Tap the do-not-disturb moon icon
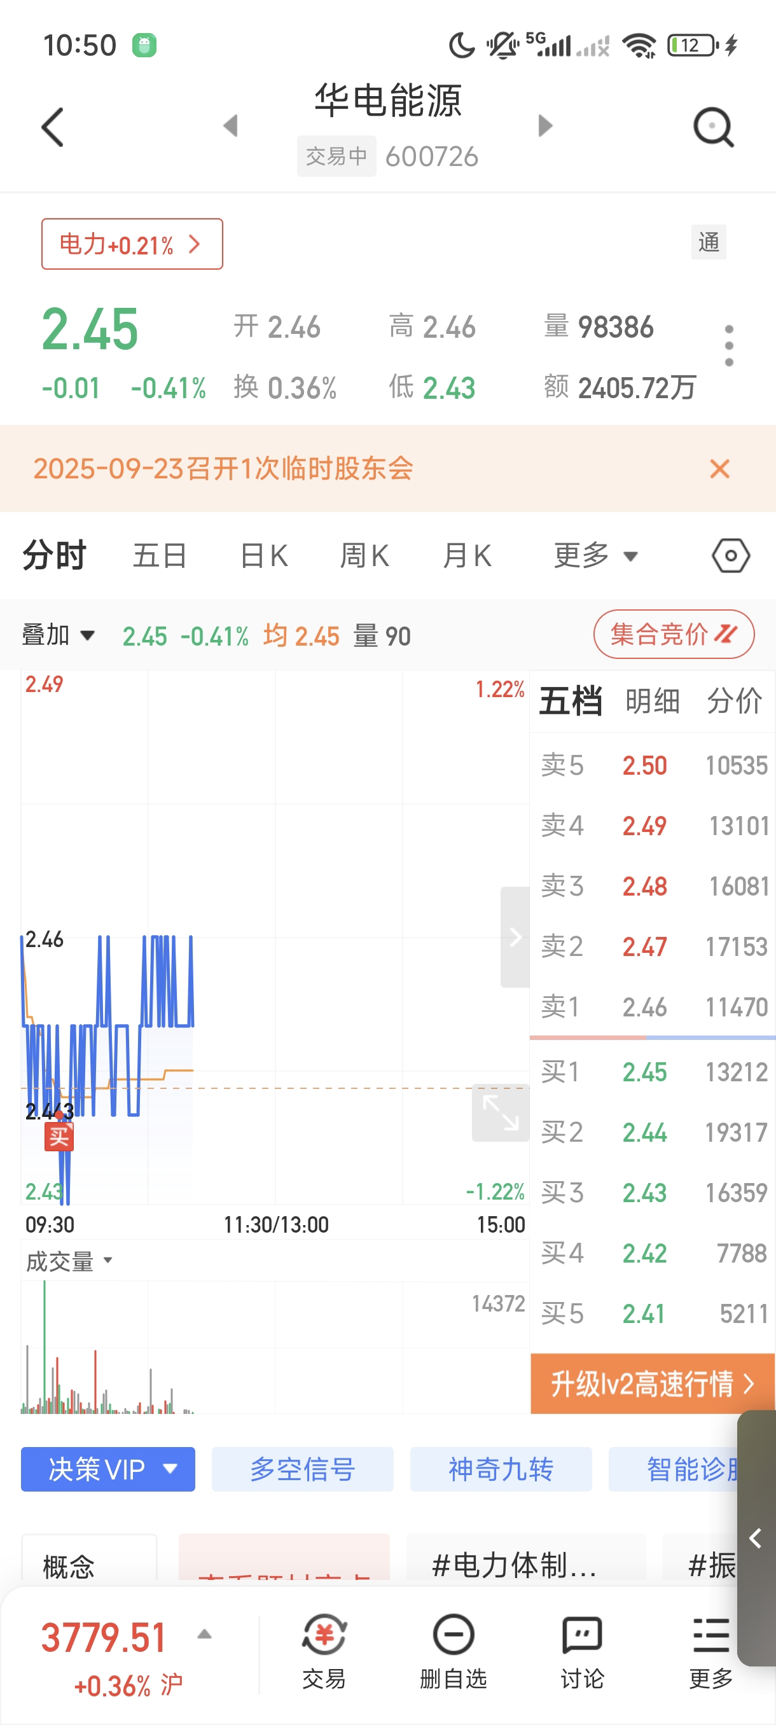 [x=461, y=46]
